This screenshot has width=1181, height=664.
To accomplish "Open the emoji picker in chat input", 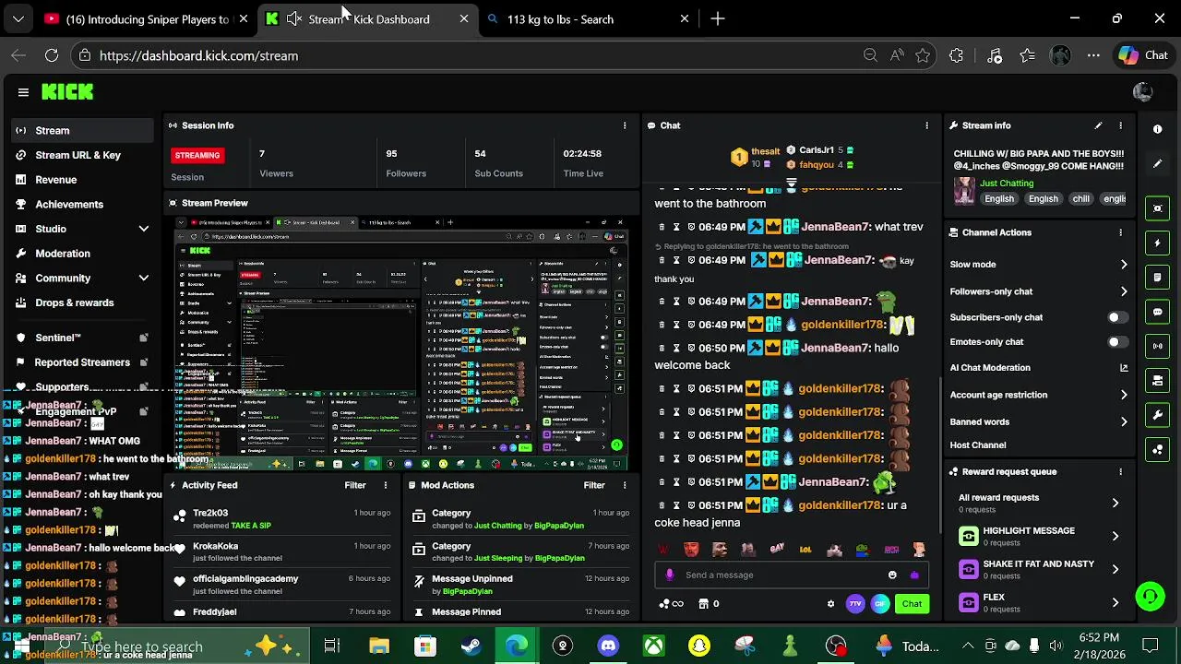I will [892, 575].
